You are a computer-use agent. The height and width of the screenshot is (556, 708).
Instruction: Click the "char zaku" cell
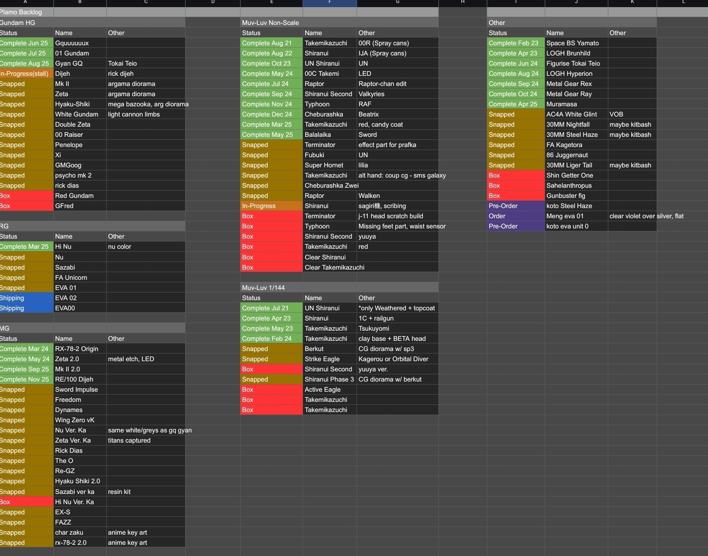click(80, 533)
